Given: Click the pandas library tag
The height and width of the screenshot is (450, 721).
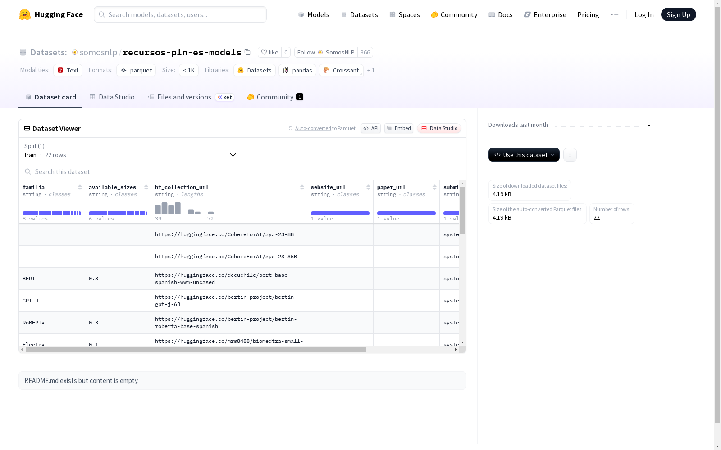Looking at the screenshot, I should [297, 70].
